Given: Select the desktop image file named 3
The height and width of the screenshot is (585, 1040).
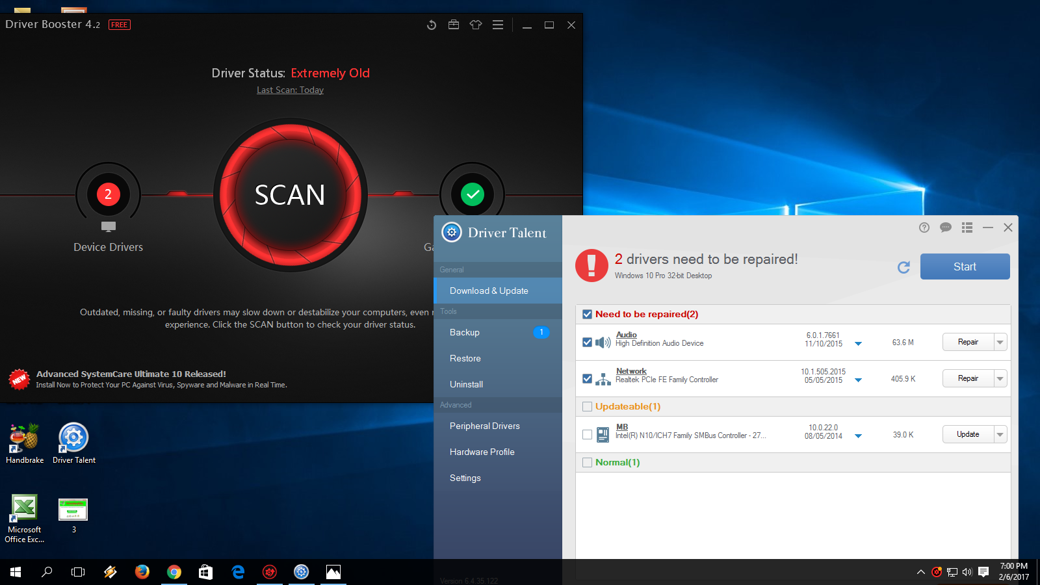Looking at the screenshot, I should coord(73,516).
